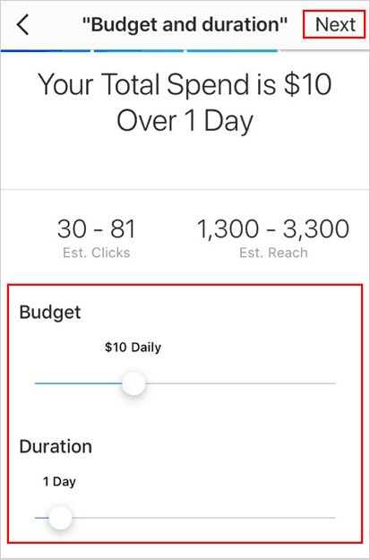Click the Budget slider handle

pos(133,383)
